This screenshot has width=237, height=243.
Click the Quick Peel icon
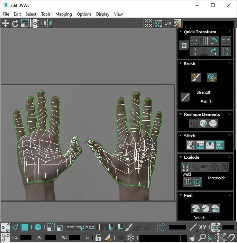[x=195, y=208]
